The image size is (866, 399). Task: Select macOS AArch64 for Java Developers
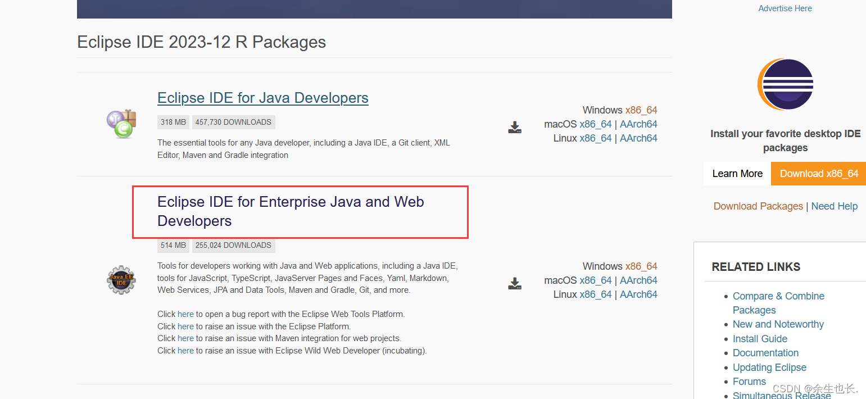(638, 124)
